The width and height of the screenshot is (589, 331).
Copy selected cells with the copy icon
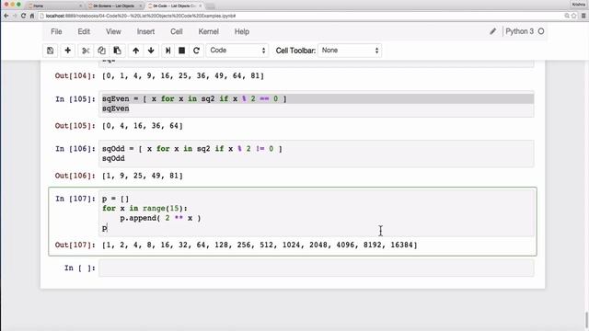[101, 51]
